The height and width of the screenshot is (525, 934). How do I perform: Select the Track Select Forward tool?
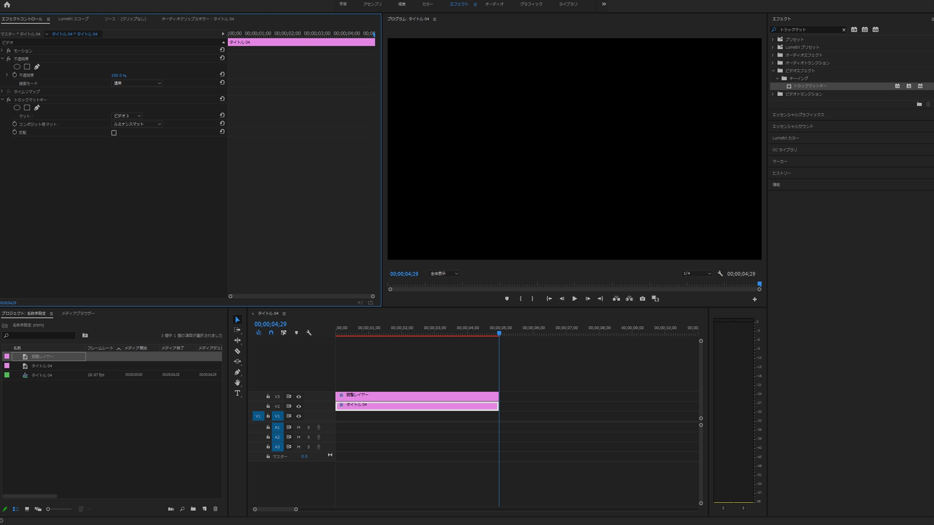[237, 330]
